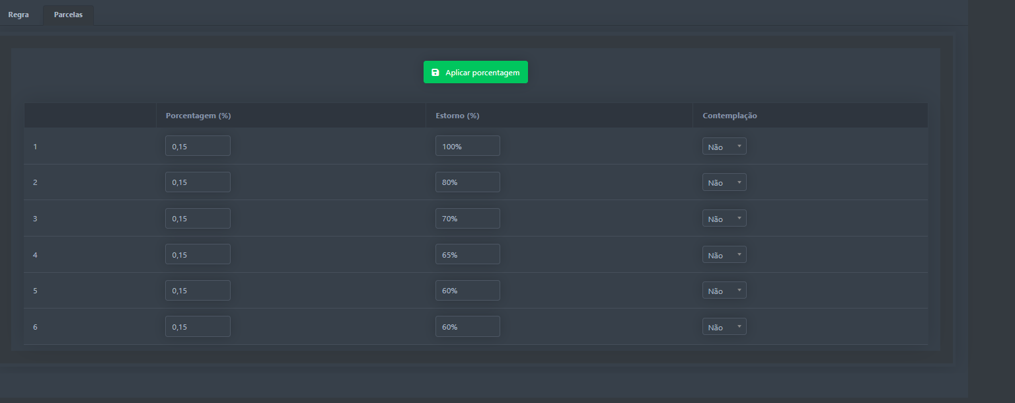This screenshot has height=403, width=1015.
Task: Select the Parcelas tab
Action: 68,15
